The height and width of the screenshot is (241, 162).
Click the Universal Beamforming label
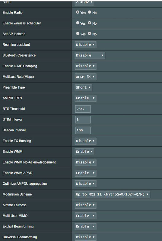coord(20,237)
